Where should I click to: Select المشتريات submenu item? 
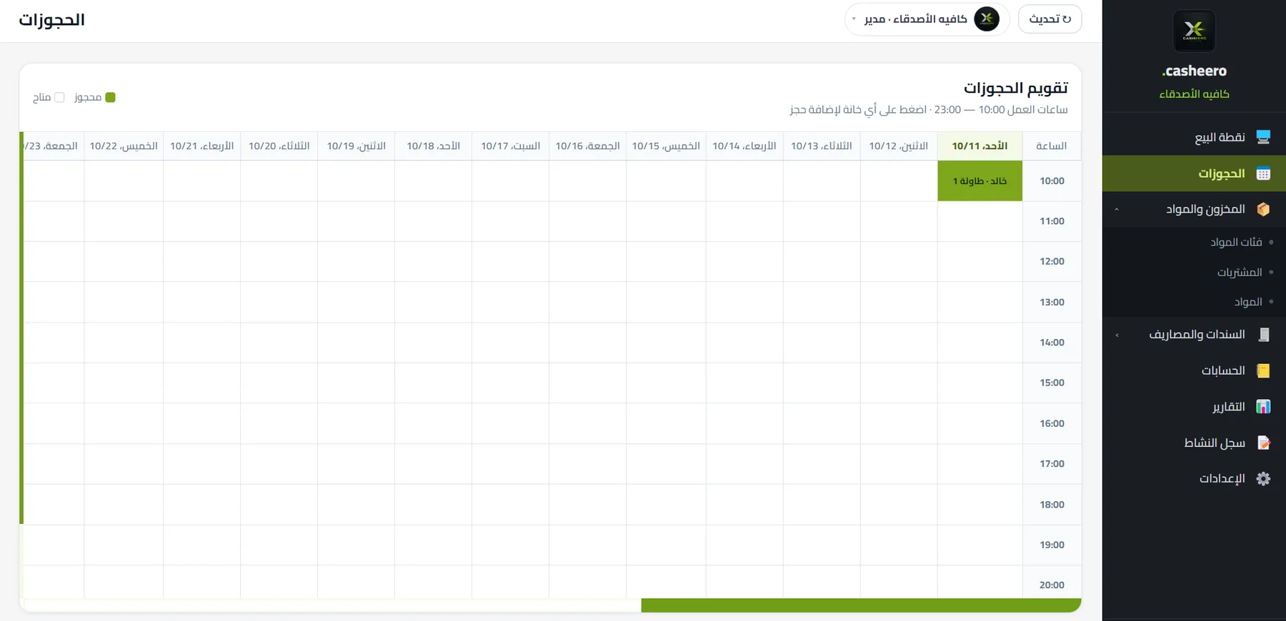(1194, 272)
